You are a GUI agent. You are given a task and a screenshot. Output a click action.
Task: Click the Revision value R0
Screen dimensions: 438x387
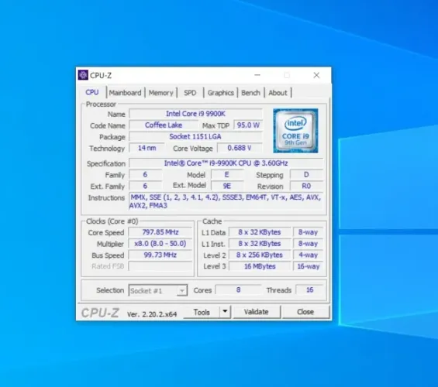point(306,186)
